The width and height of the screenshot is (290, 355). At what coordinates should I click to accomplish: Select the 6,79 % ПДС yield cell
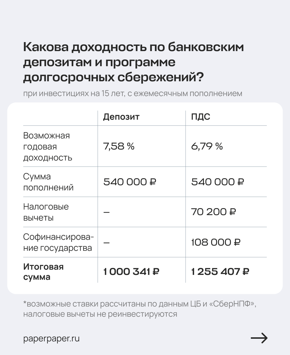[x=207, y=146]
